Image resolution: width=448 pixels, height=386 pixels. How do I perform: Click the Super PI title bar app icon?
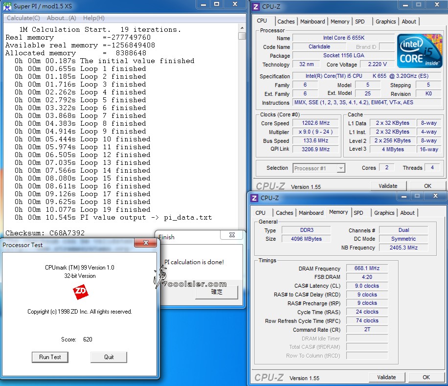tap(7, 6)
